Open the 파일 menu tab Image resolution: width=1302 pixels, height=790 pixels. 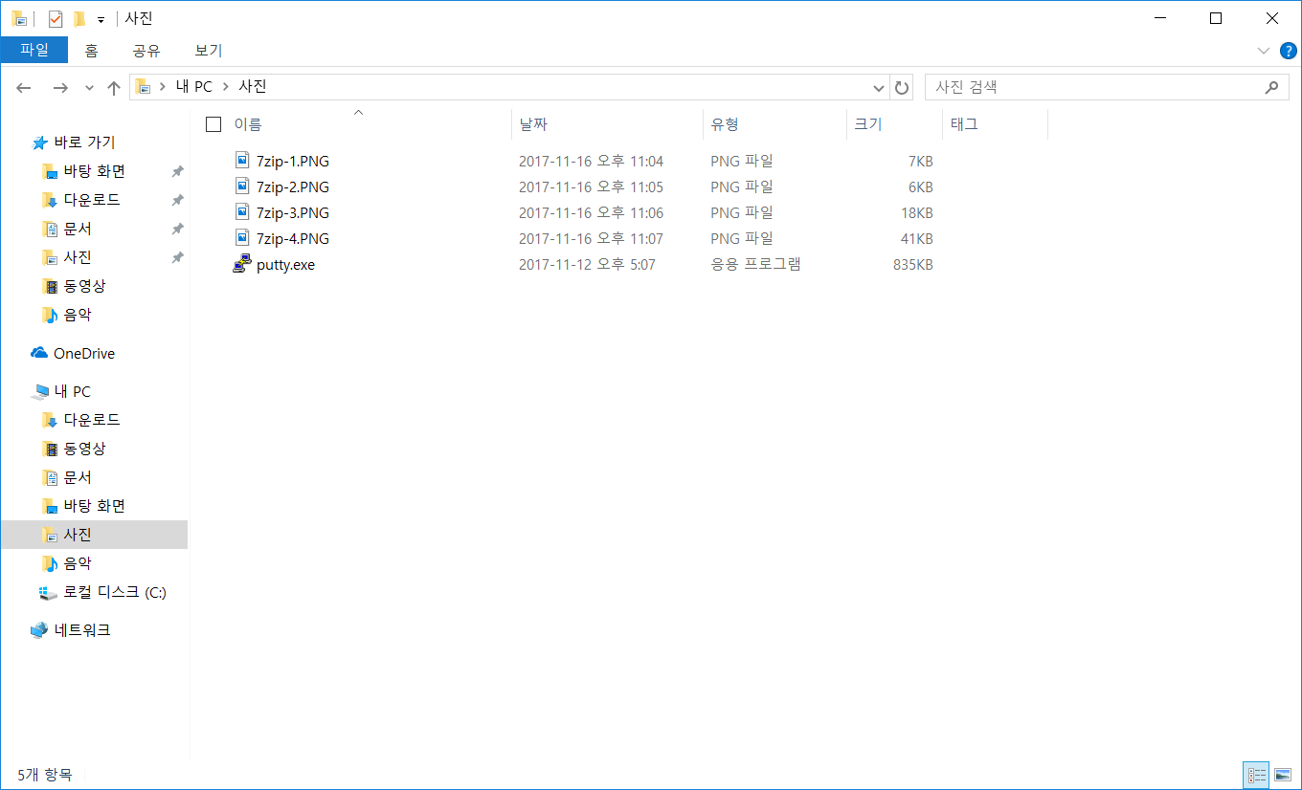[34, 50]
